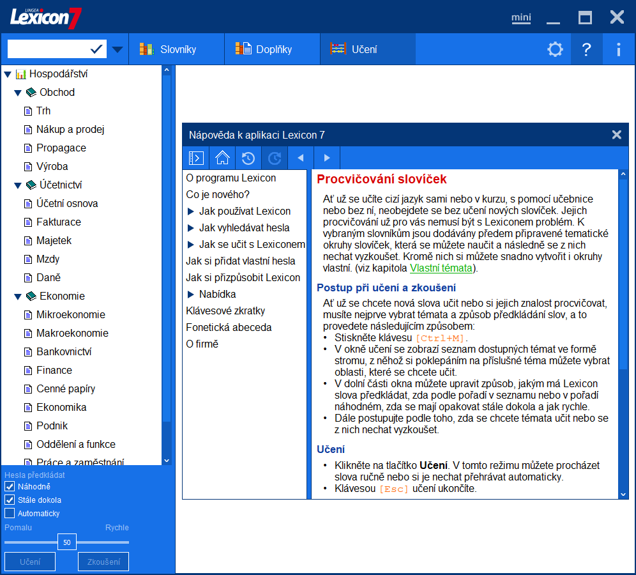Click the help content scrollbar down arrow
This screenshot has height=575, width=636.
pos(623,494)
